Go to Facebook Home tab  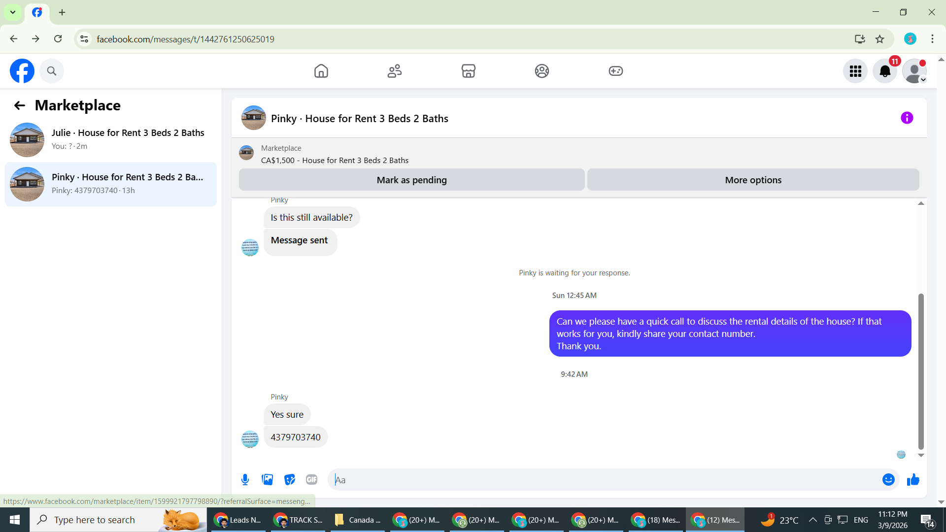coord(321,71)
